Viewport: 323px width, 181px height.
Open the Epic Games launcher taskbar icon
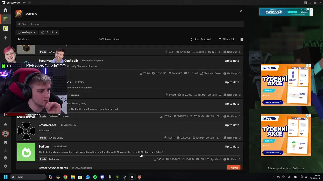[110, 177]
